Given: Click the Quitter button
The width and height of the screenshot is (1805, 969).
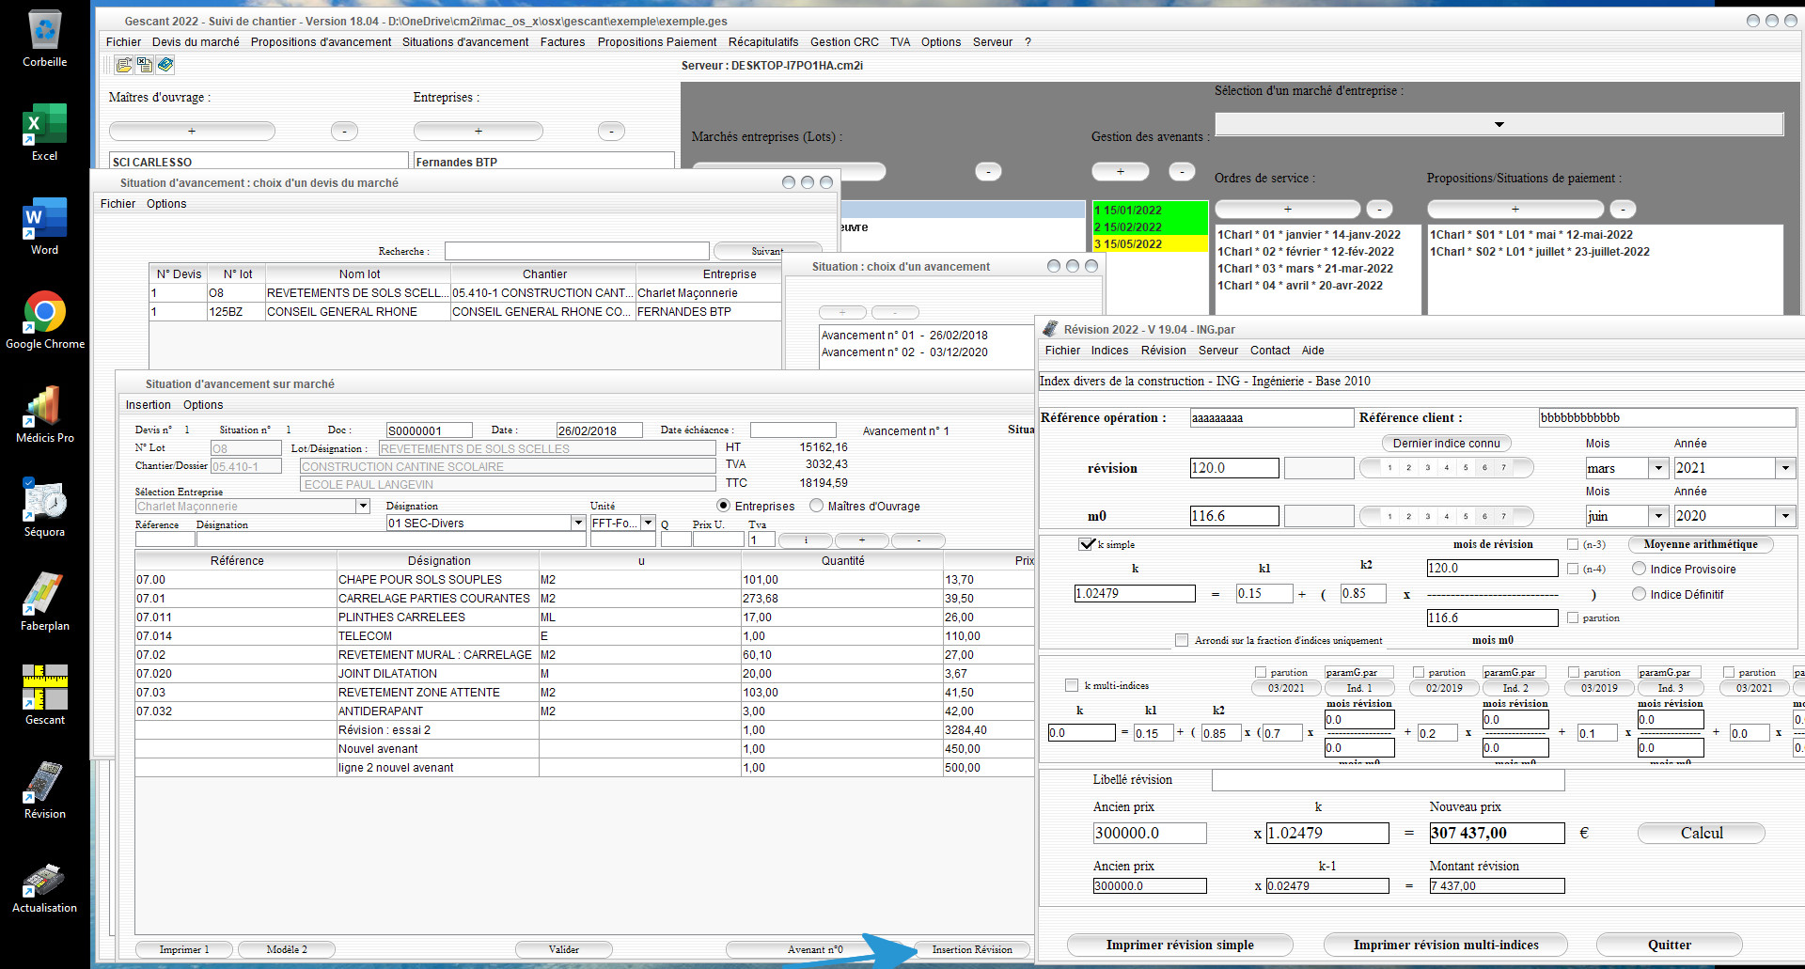Looking at the screenshot, I should [1669, 945].
